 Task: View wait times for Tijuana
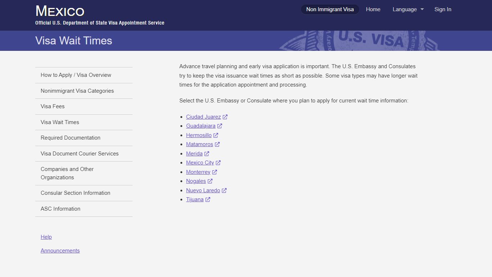tap(195, 199)
